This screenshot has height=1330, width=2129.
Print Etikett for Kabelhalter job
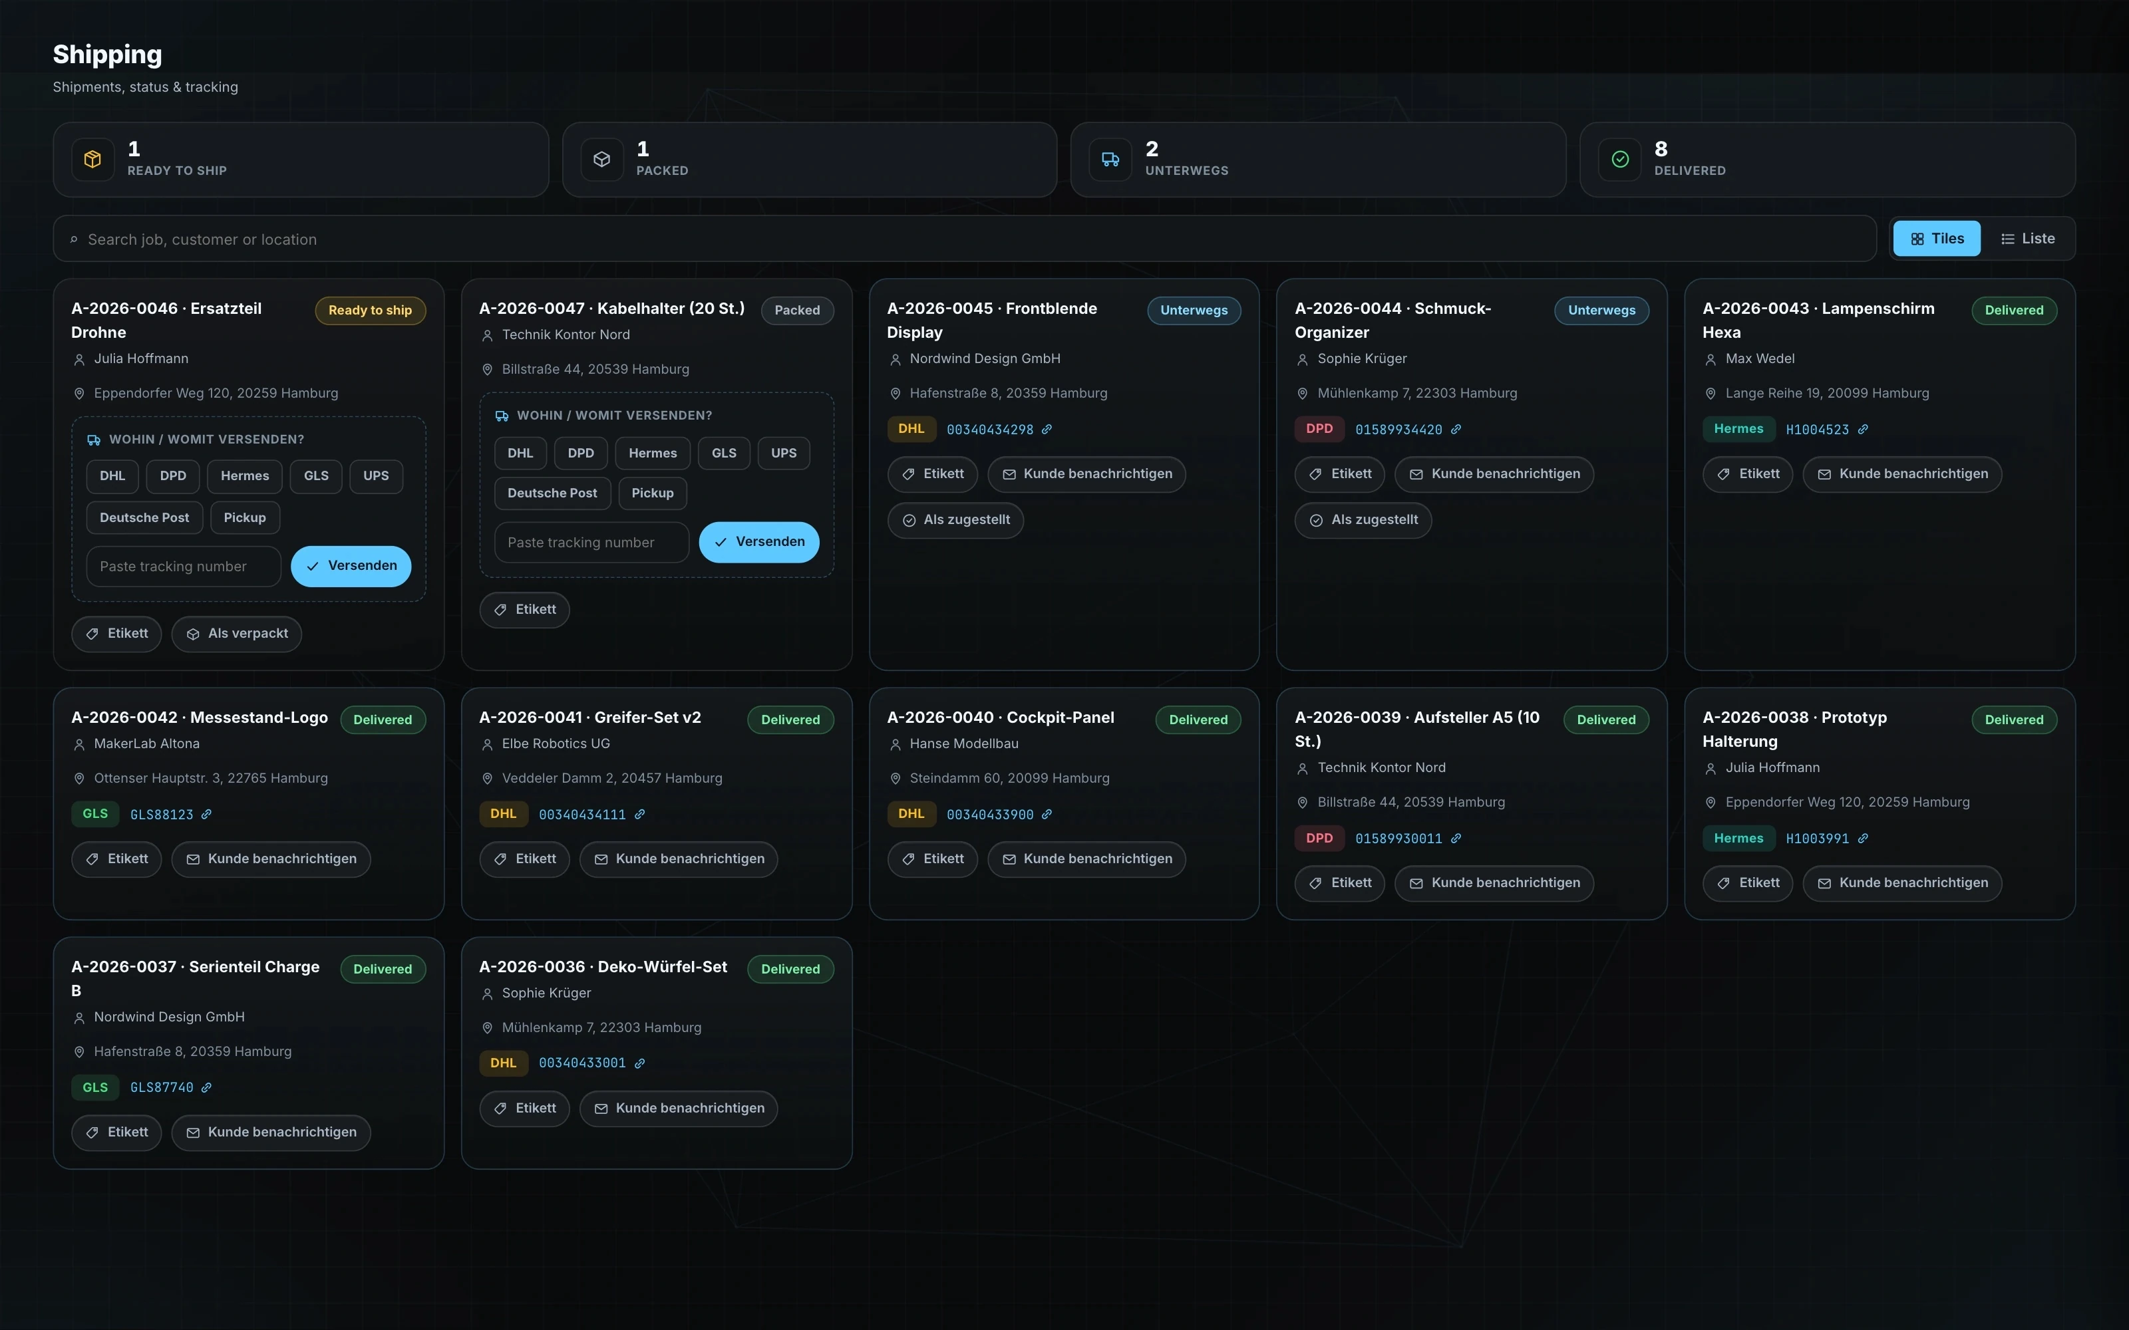[x=524, y=610]
